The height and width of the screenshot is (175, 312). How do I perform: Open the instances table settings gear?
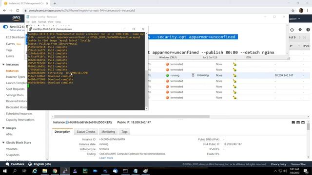tap(300, 30)
